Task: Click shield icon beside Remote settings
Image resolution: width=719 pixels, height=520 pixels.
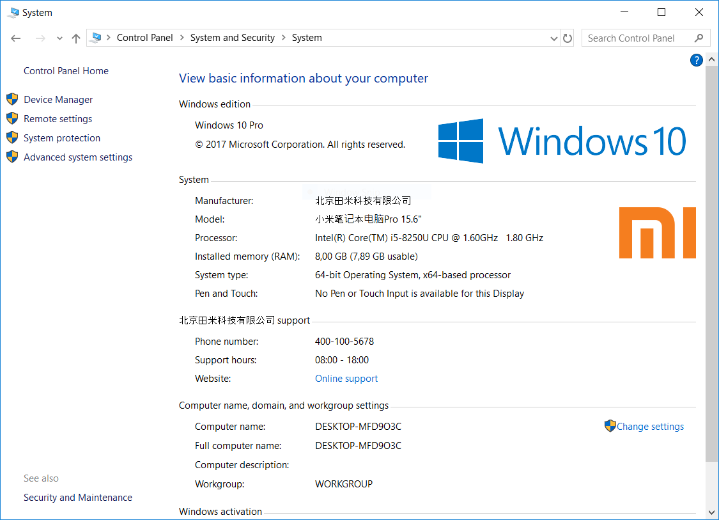Action: coord(12,118)
